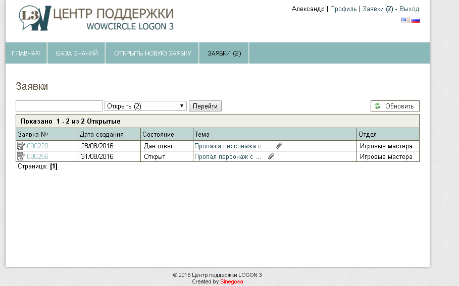
Task: Click the Обновить refresh button
Action: click(395, 106)
